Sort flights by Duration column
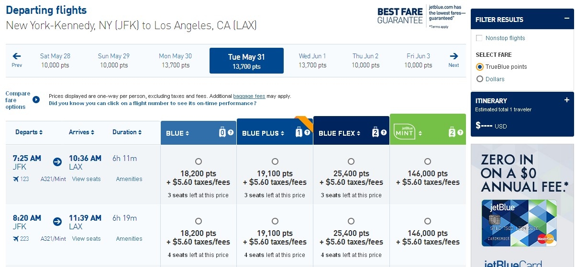 127,132
